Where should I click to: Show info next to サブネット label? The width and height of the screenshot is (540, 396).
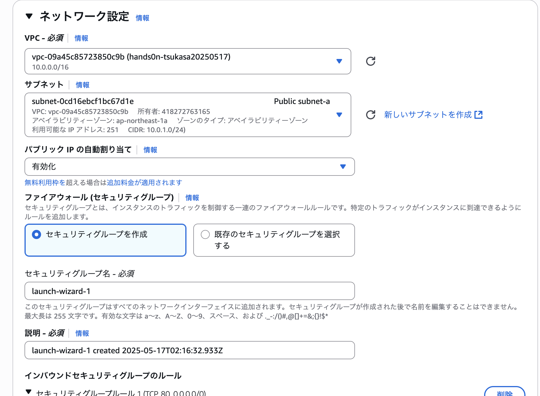pos(82,85)
